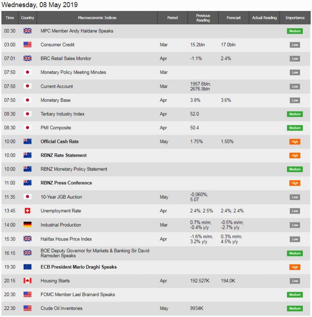Click the 52.0 previous reading for Tertiary Industry Index
The image size is (312, 317).
point(194,114)
